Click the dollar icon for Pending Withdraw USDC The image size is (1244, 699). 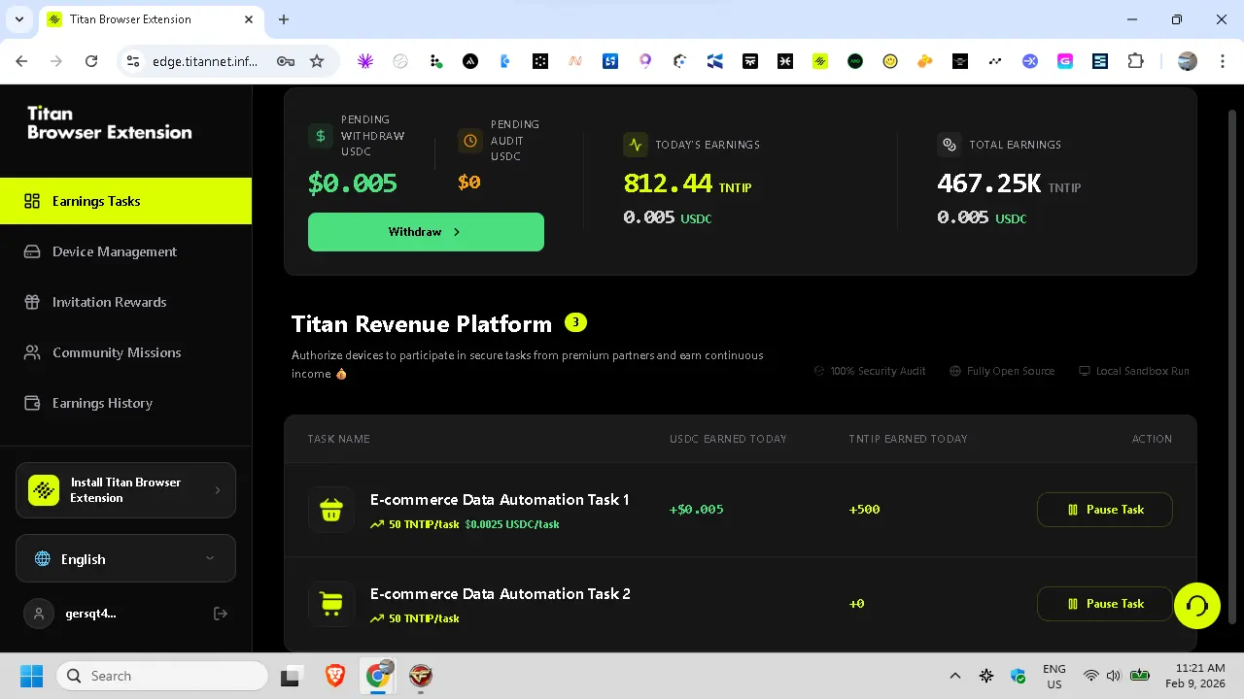(x=321, y=136)
